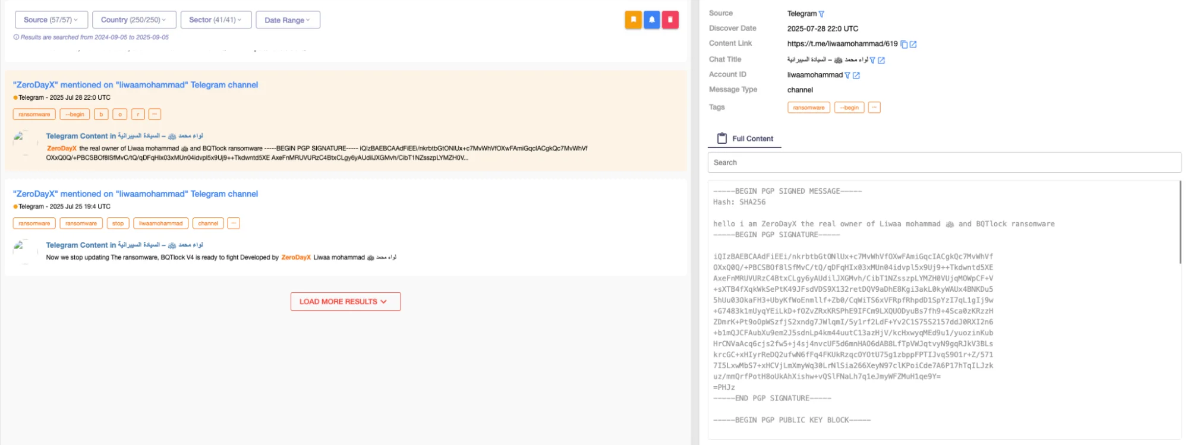Open the Jul 25 ZeroDayX result title
The height and width of the screenshot is (445, 1188).
click(x=135, y=194)
